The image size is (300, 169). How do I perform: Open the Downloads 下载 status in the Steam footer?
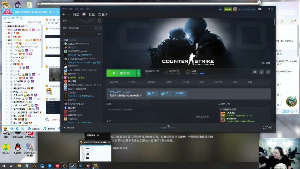[x=168, y=127]
